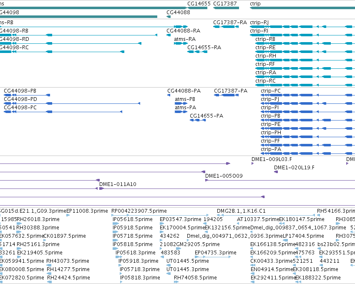Select the ctrip-PA protein

coord(308,153)
